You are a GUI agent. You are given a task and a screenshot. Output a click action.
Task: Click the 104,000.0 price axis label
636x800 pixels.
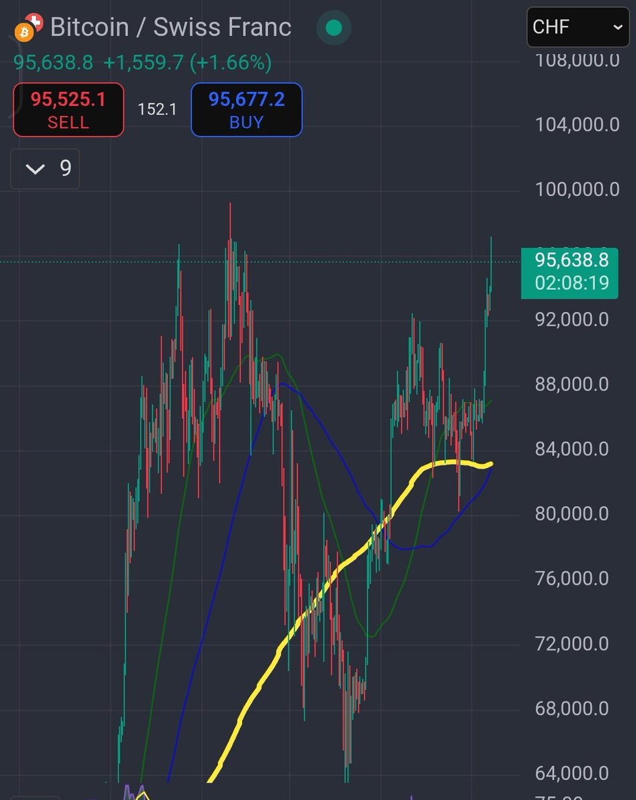coord(577,124)
